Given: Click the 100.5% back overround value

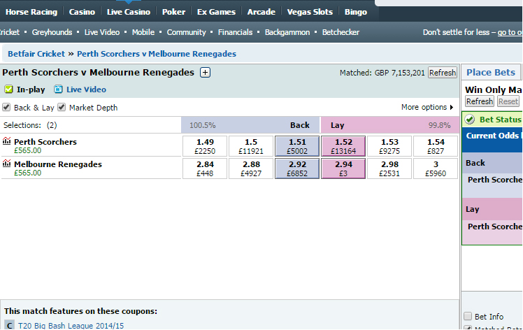Looking at the screenshot, I should point(203,125).
